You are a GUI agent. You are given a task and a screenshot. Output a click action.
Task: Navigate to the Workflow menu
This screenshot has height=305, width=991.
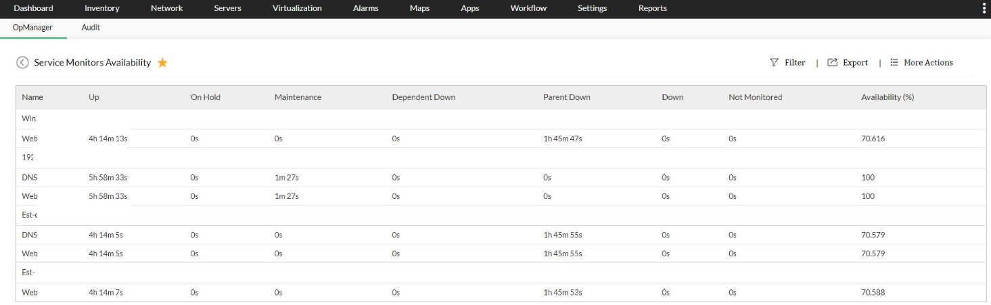(528, 8)
